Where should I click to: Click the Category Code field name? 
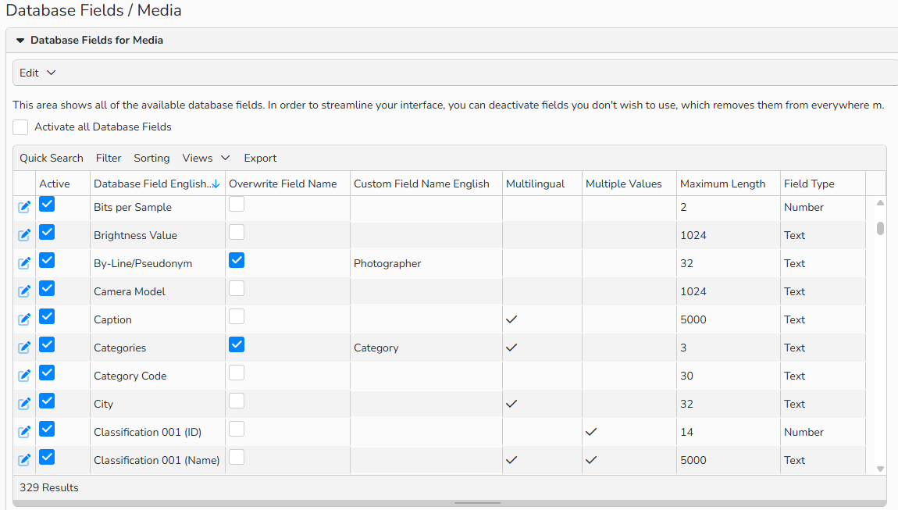[130, 376]
